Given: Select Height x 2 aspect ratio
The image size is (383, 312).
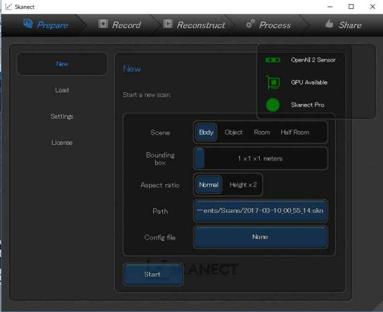Looking at the screenshot, I should click(243, 184).
